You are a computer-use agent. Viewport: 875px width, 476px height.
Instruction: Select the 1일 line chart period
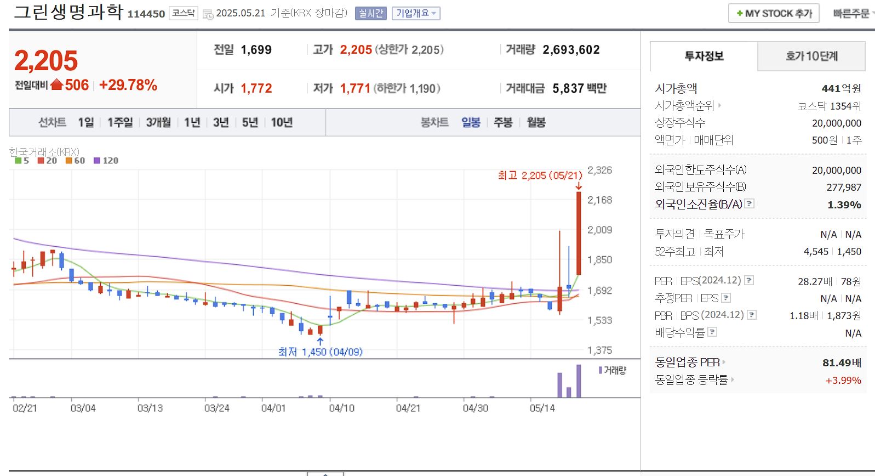coord(86,122)
